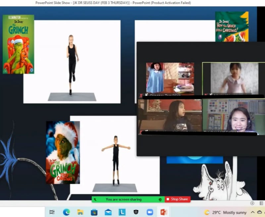Screen dimensions: 265x217
Task: Click the OneDrive cloud tray icon
Action: (x=260, y=212)
